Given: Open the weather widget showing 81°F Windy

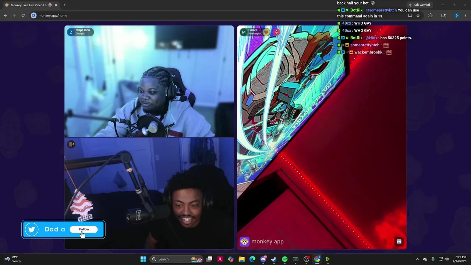Looking at the screenshot, I should pos(13,259).
